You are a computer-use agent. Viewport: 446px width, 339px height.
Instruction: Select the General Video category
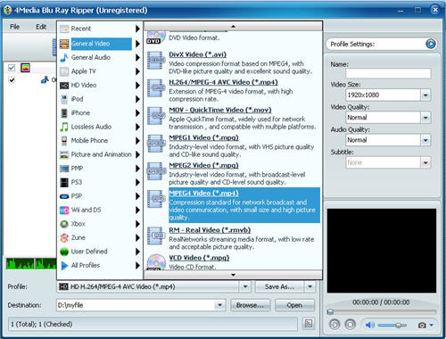point(101,44)
